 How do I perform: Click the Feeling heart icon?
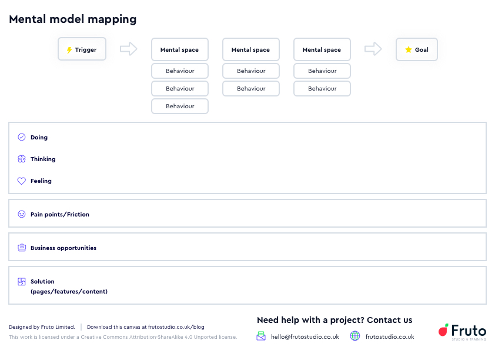click(22, 181)
